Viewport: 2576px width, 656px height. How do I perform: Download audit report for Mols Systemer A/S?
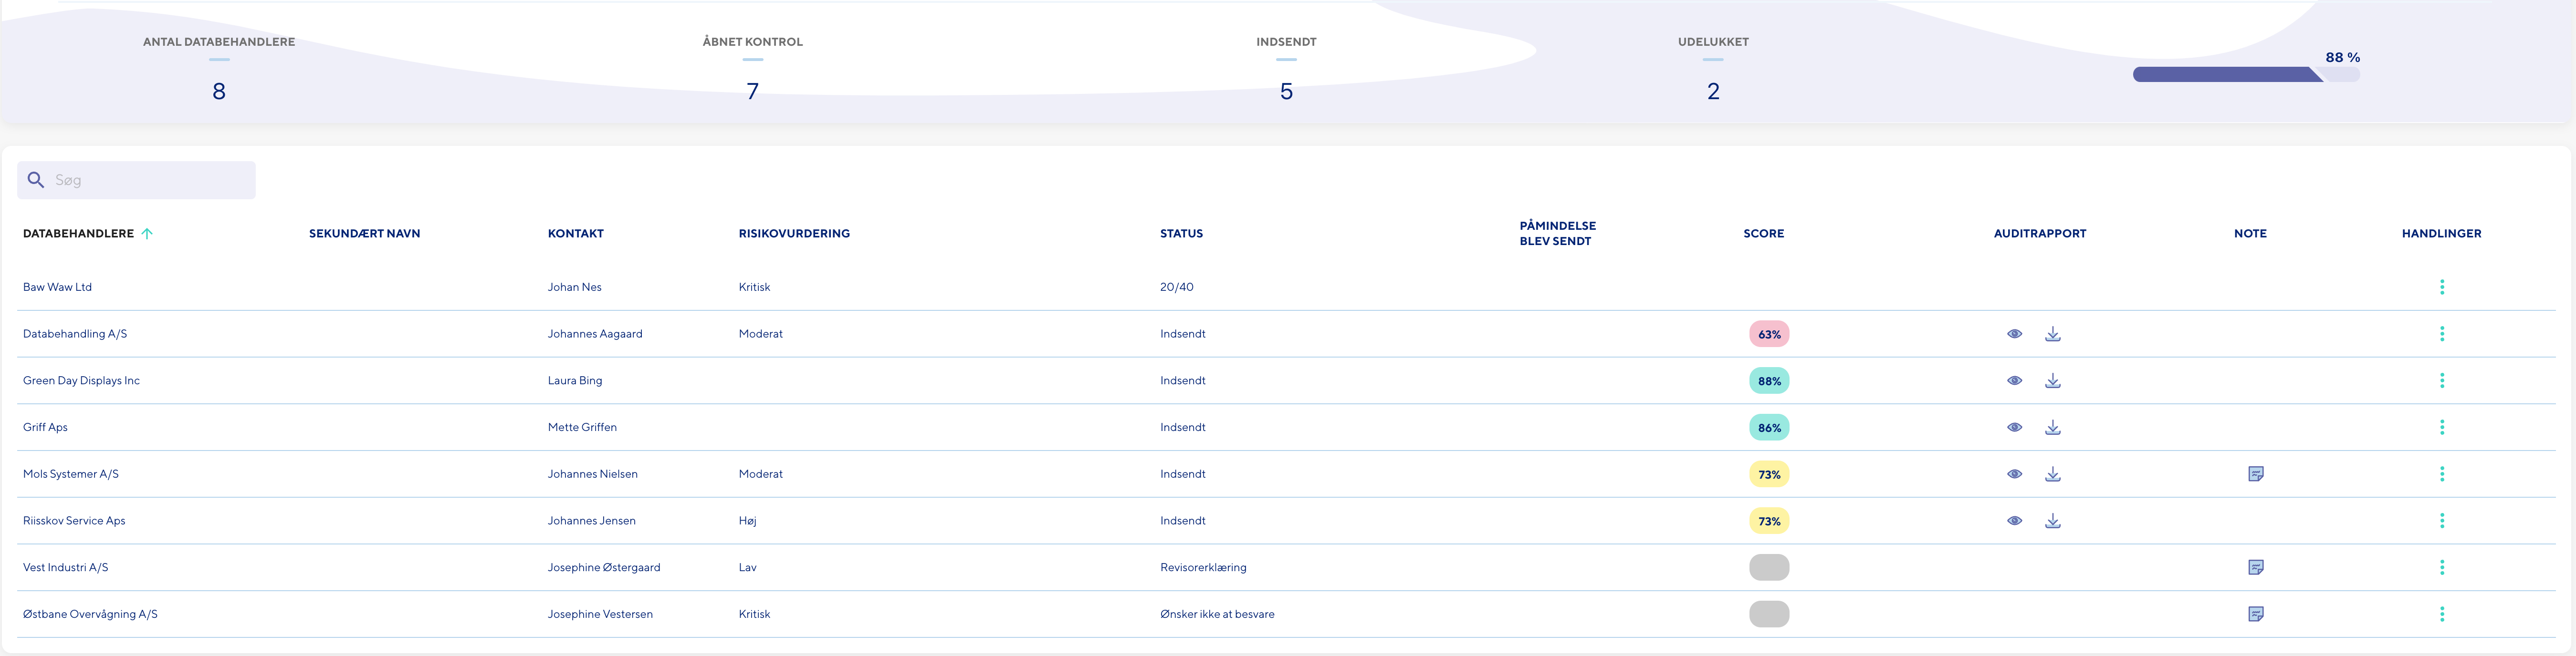(x=2052, y=474)
